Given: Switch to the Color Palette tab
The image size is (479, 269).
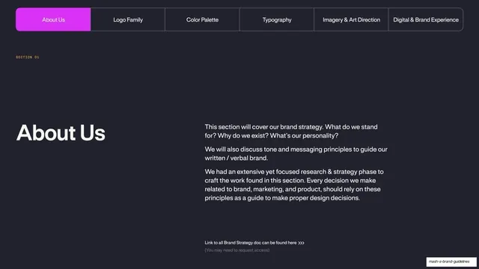Looking at the screenshot, I should click(202, 19).
